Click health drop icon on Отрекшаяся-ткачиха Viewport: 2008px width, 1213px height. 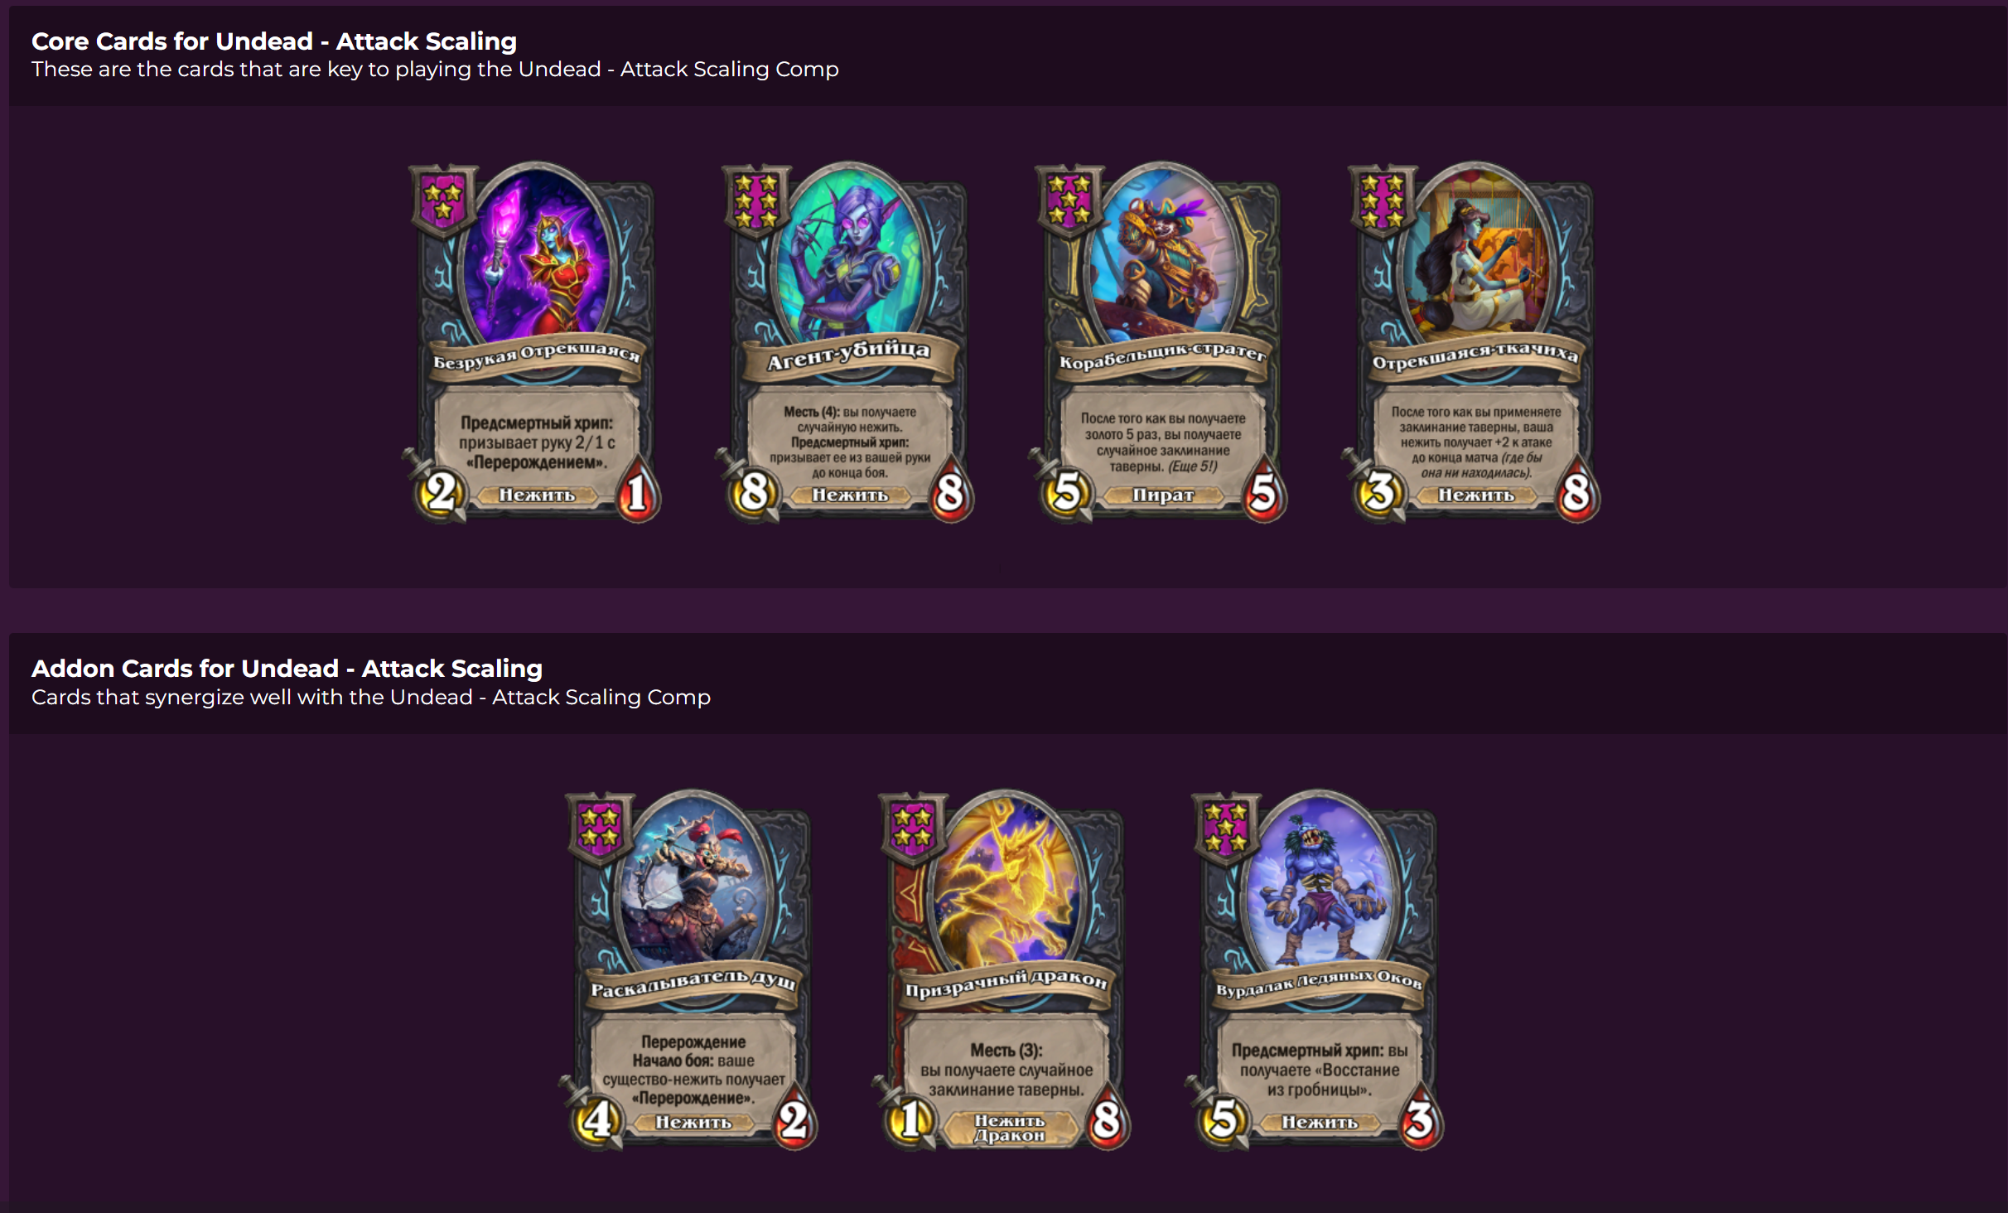tap(1576, 492)
